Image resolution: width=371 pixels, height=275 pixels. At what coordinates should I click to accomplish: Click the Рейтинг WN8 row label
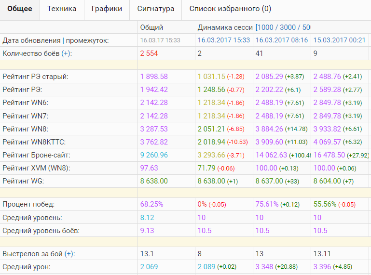click(x=25, y=129)
